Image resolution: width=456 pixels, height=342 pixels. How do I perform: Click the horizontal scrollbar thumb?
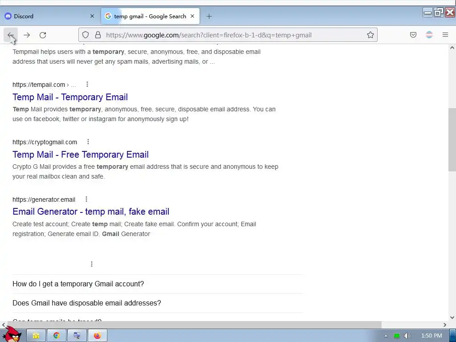194,325
